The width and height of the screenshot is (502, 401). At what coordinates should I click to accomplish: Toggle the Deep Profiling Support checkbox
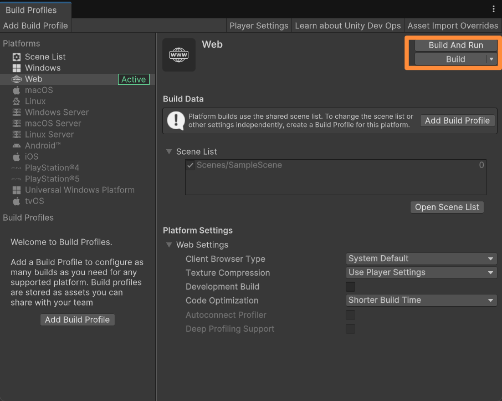tap(350, 329)
